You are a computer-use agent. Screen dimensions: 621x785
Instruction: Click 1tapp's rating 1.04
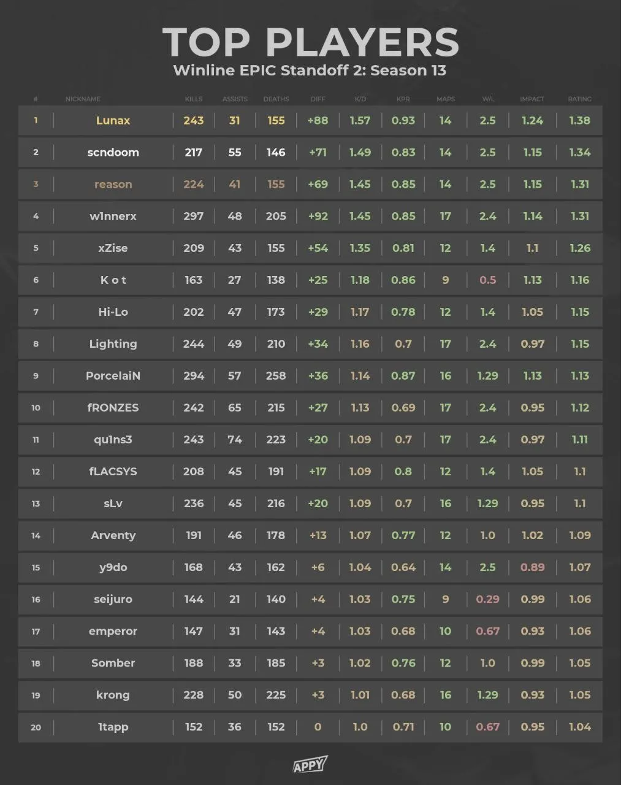pos(580,727)
